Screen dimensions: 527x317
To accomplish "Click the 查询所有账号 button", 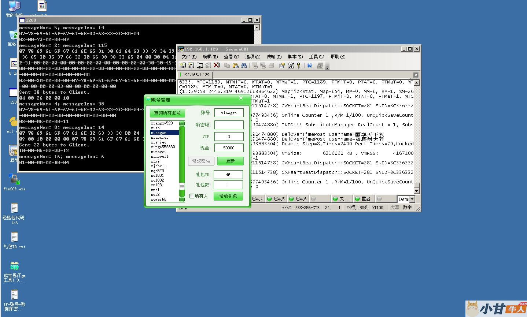I will click(x=167, y=113).
